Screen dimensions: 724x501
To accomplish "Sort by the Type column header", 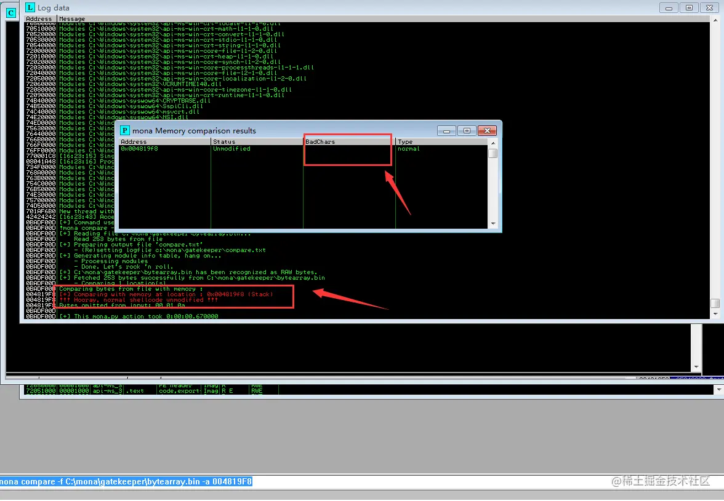I will 441,142.
